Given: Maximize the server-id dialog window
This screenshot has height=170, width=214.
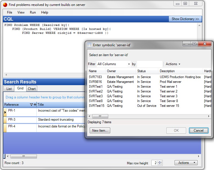Looking at the screenshot, I should point(194,44).
